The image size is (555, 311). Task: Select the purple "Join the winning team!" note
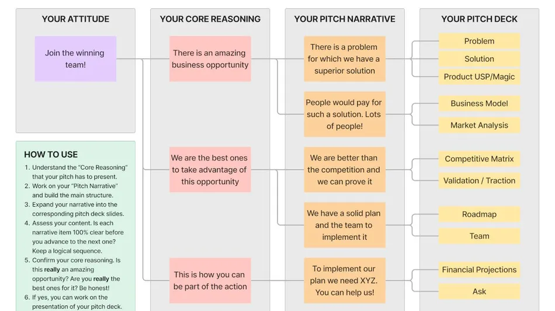(75, 59)
